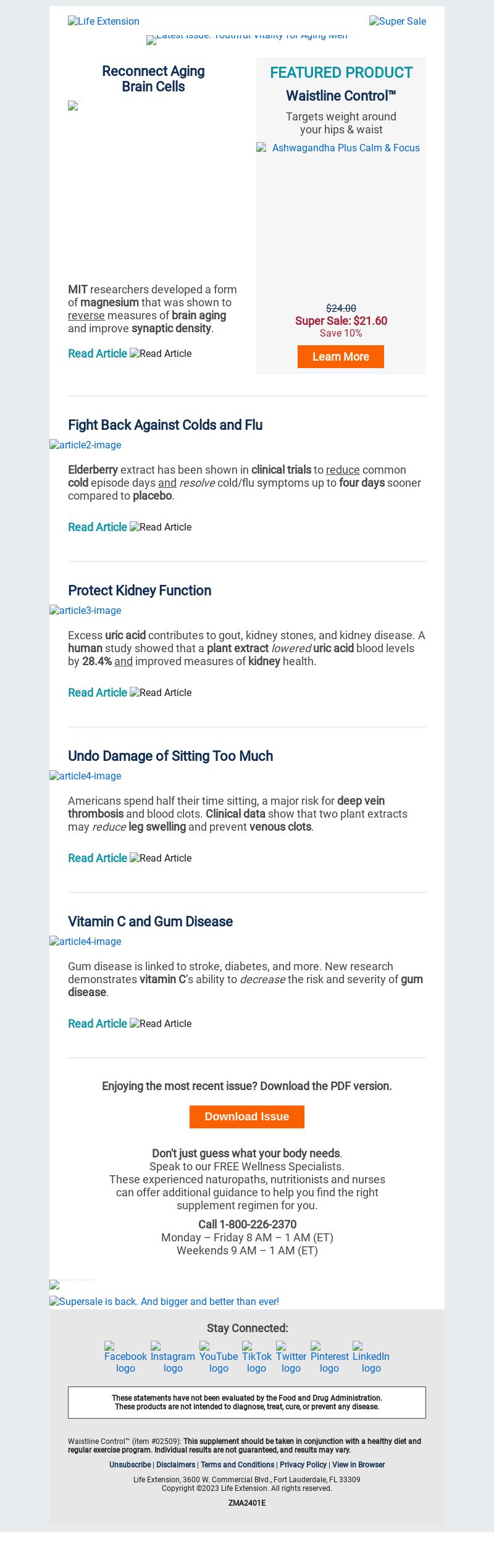Read Article about Colds and Flu
The height and width of the screenshot is (1544, 494).
[98, 527]
